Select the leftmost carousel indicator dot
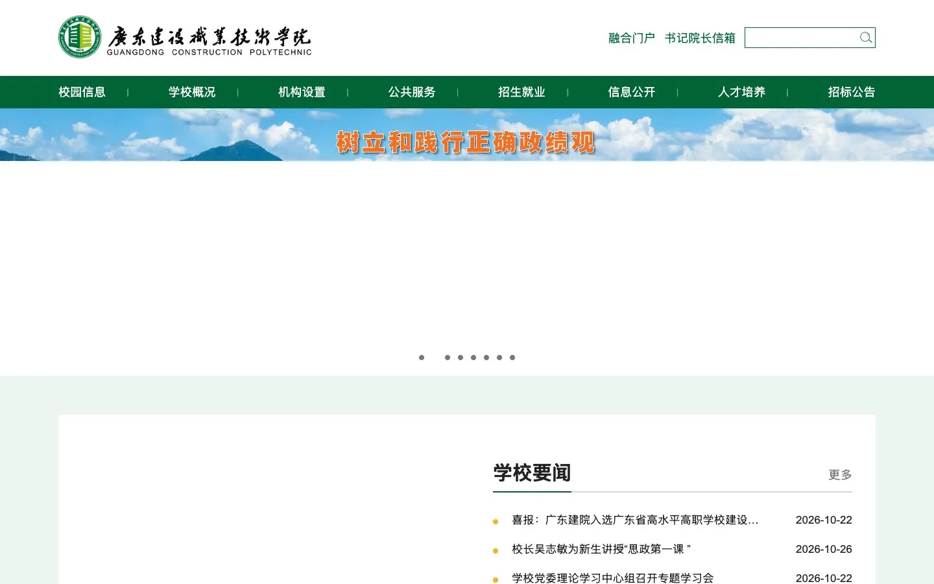The width and height of the screenshot is (934, 584). point(422,358)
